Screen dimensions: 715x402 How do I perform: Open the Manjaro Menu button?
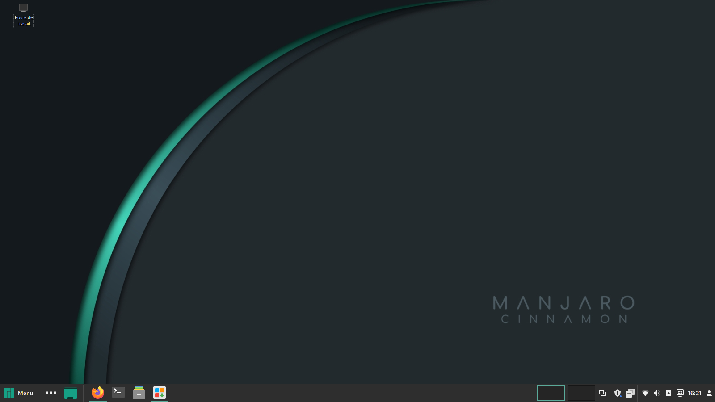9,393
